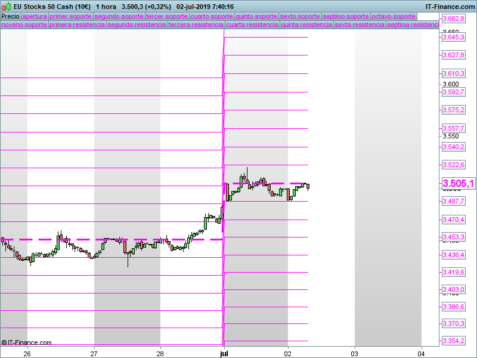Click the 3.627,8 price tag
The width and height of the screenshot is (477, 358).
(453, 55)
